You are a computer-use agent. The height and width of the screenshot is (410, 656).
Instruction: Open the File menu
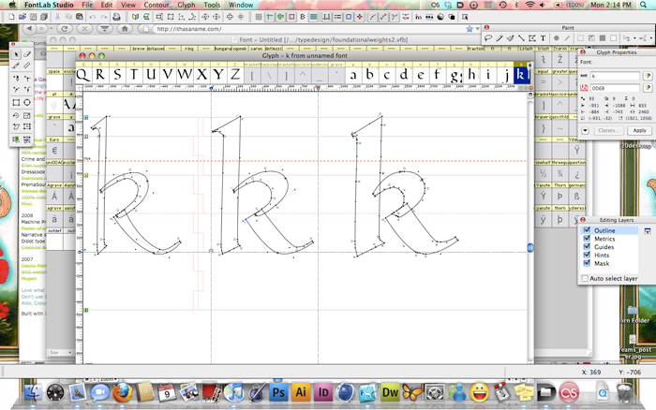pyautogui.click(x=87, y=5)
